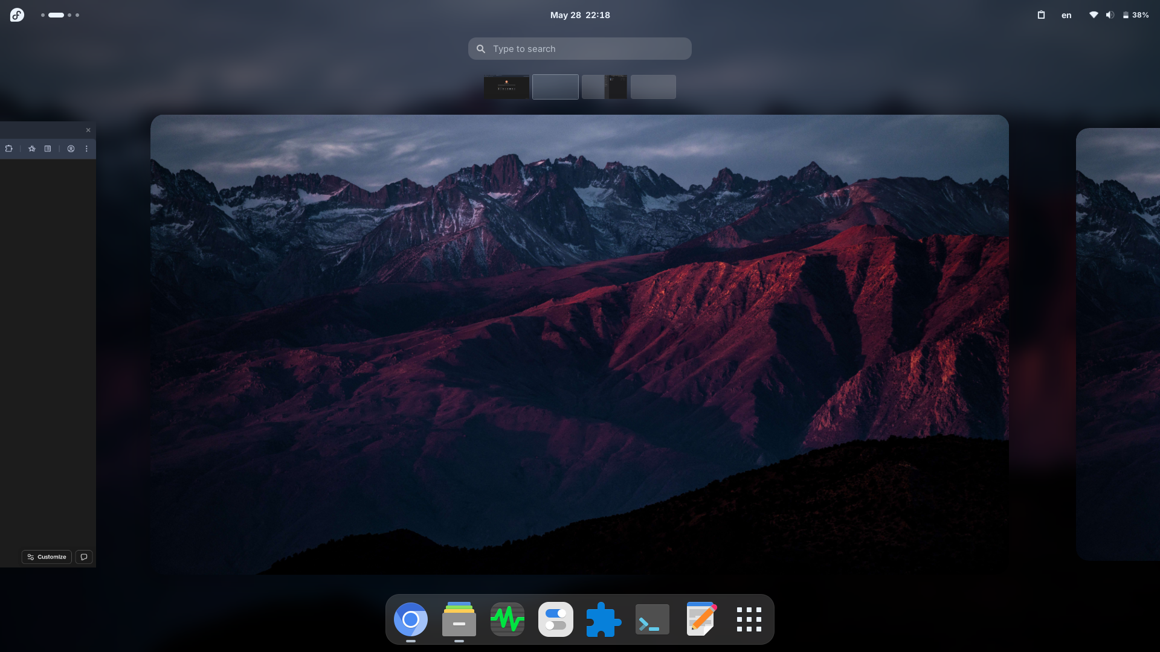Click the Customize button
1160x652 pixels.
47,557
